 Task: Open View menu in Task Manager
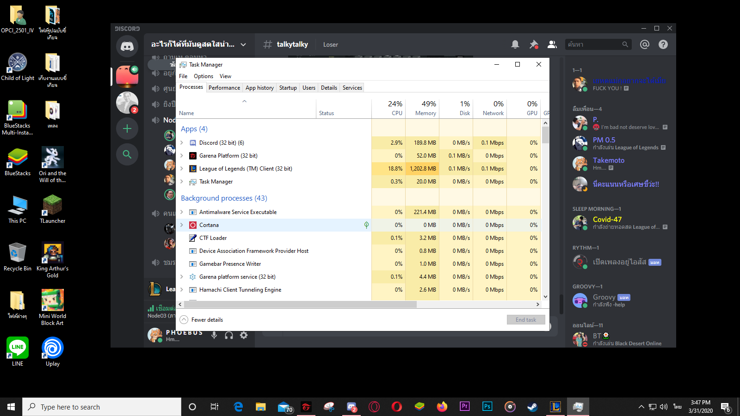pyautogui.click(x=225, y=76)
